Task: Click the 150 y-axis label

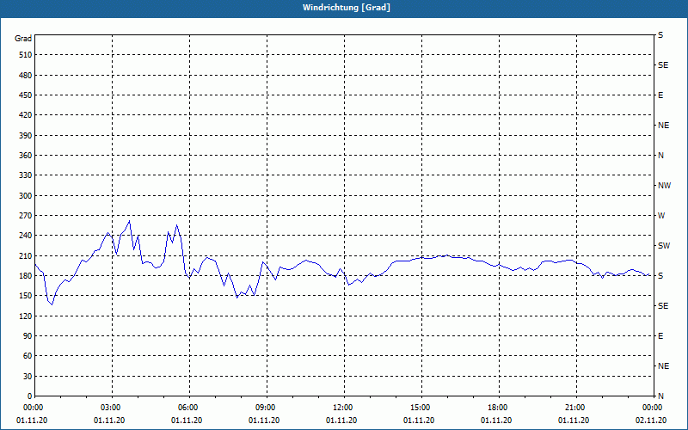Action: coord(26,296)
